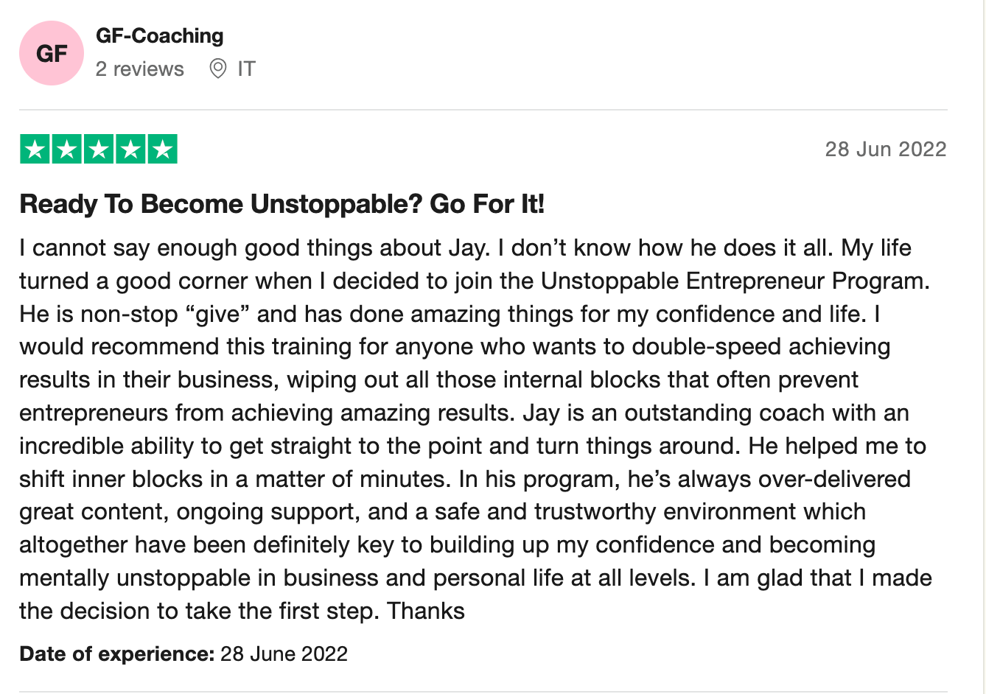Click the second green rating star
Image resolution: width=986 pixels, height=694 pixels.
67,149
